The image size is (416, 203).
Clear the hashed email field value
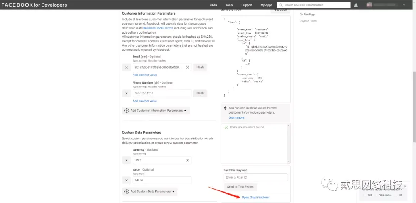(x=188, y=67)
